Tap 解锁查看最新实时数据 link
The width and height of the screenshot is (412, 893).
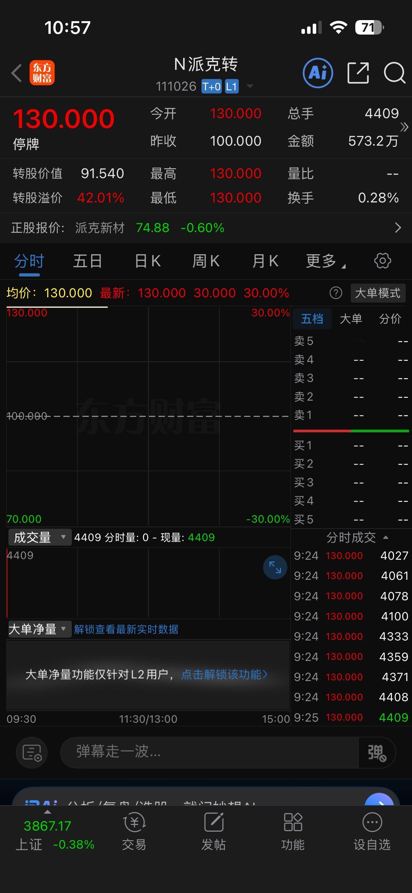[126, 629]
